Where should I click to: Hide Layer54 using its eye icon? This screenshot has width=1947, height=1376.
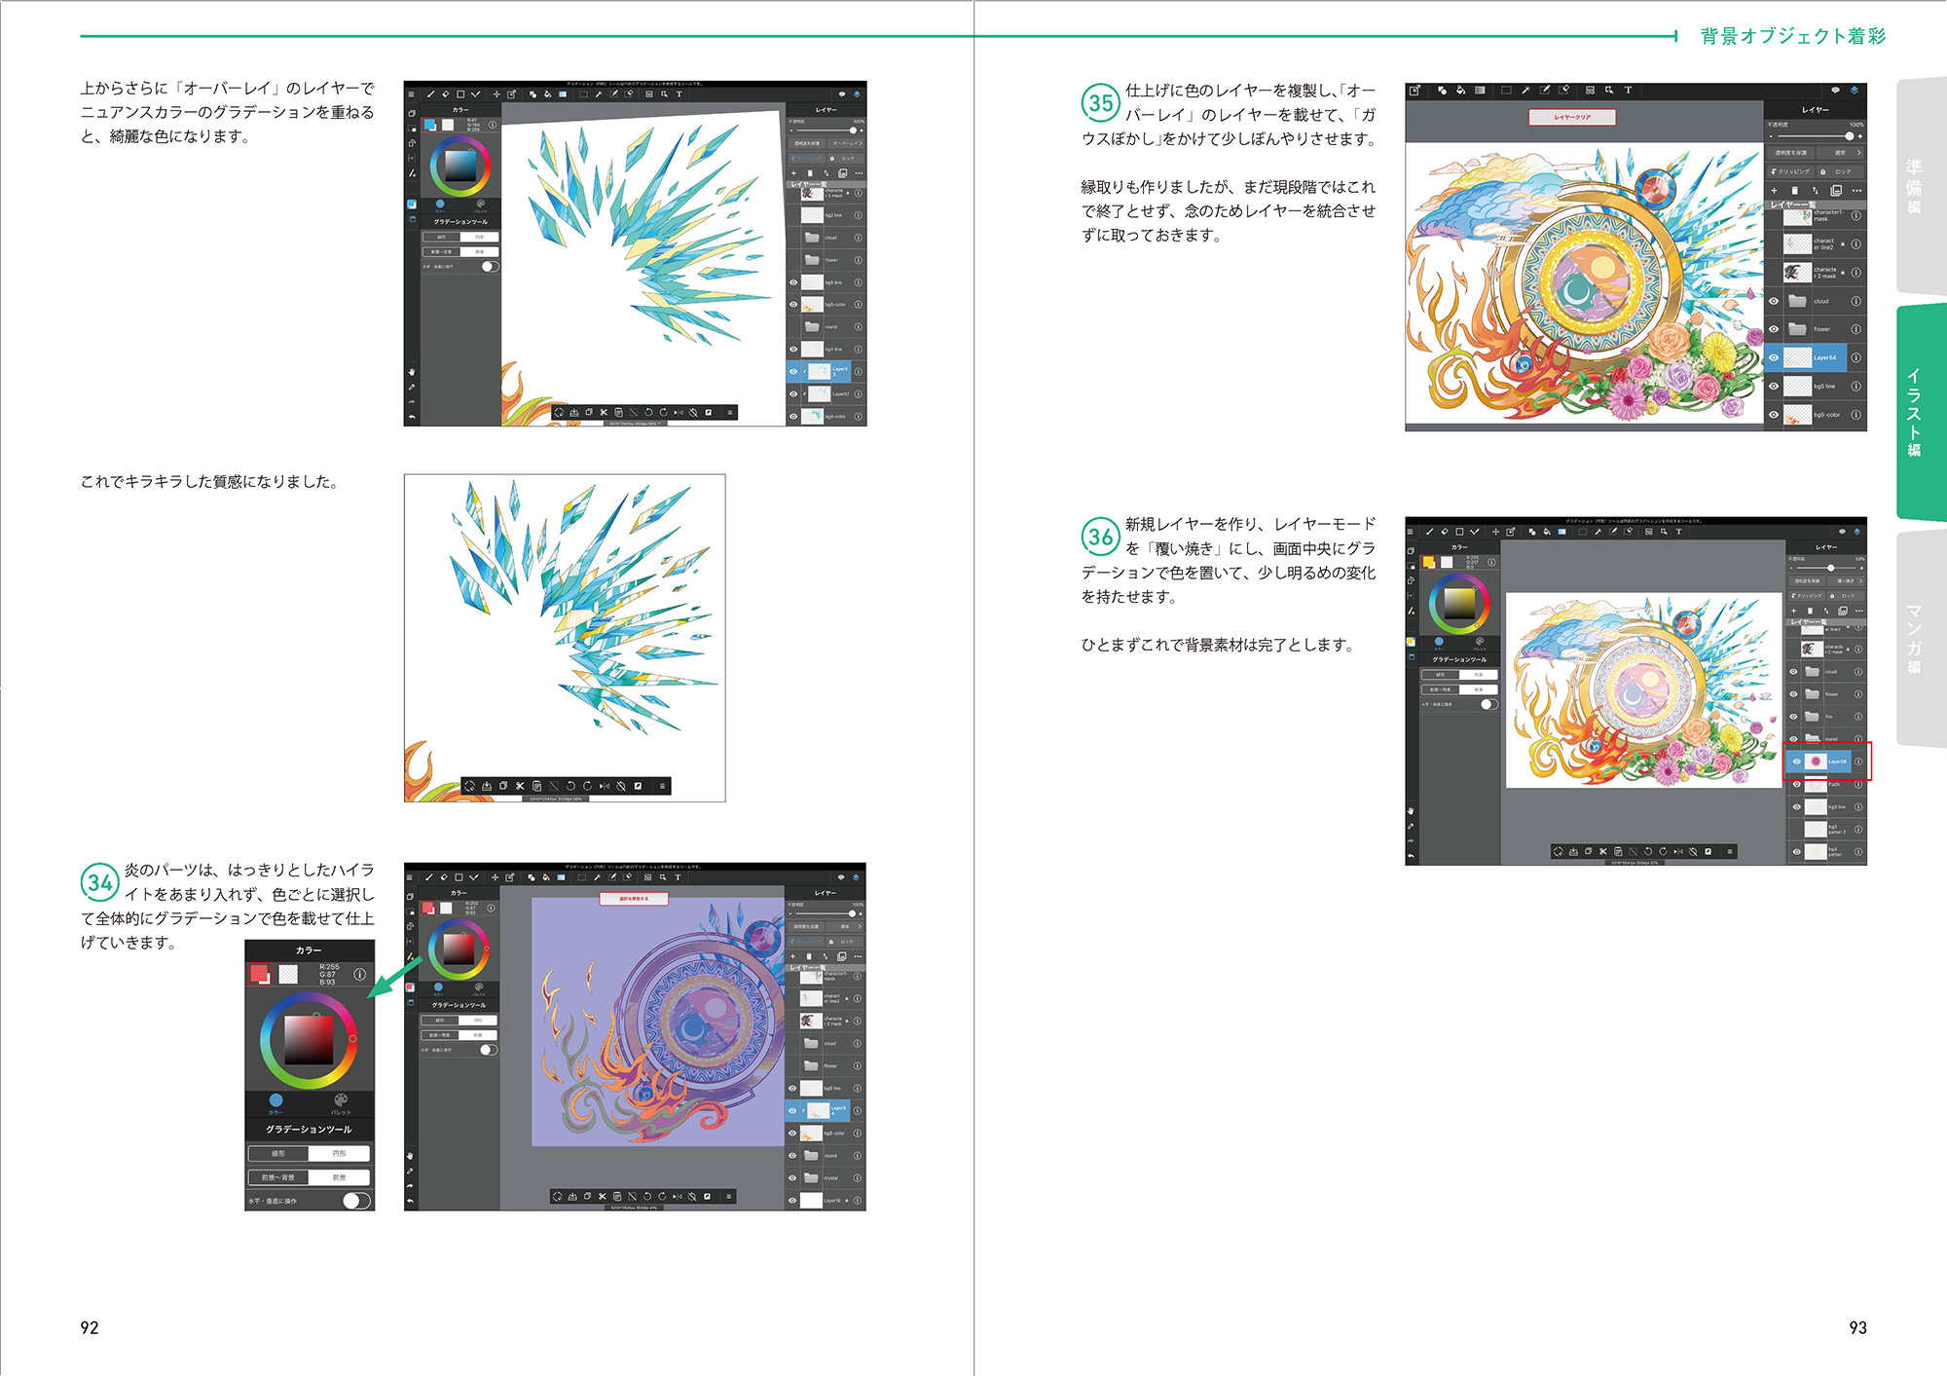[1774, 357]
